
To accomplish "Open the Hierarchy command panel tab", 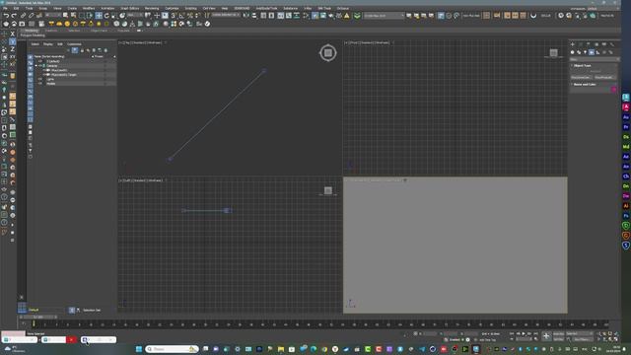I will tap(588, 44).
